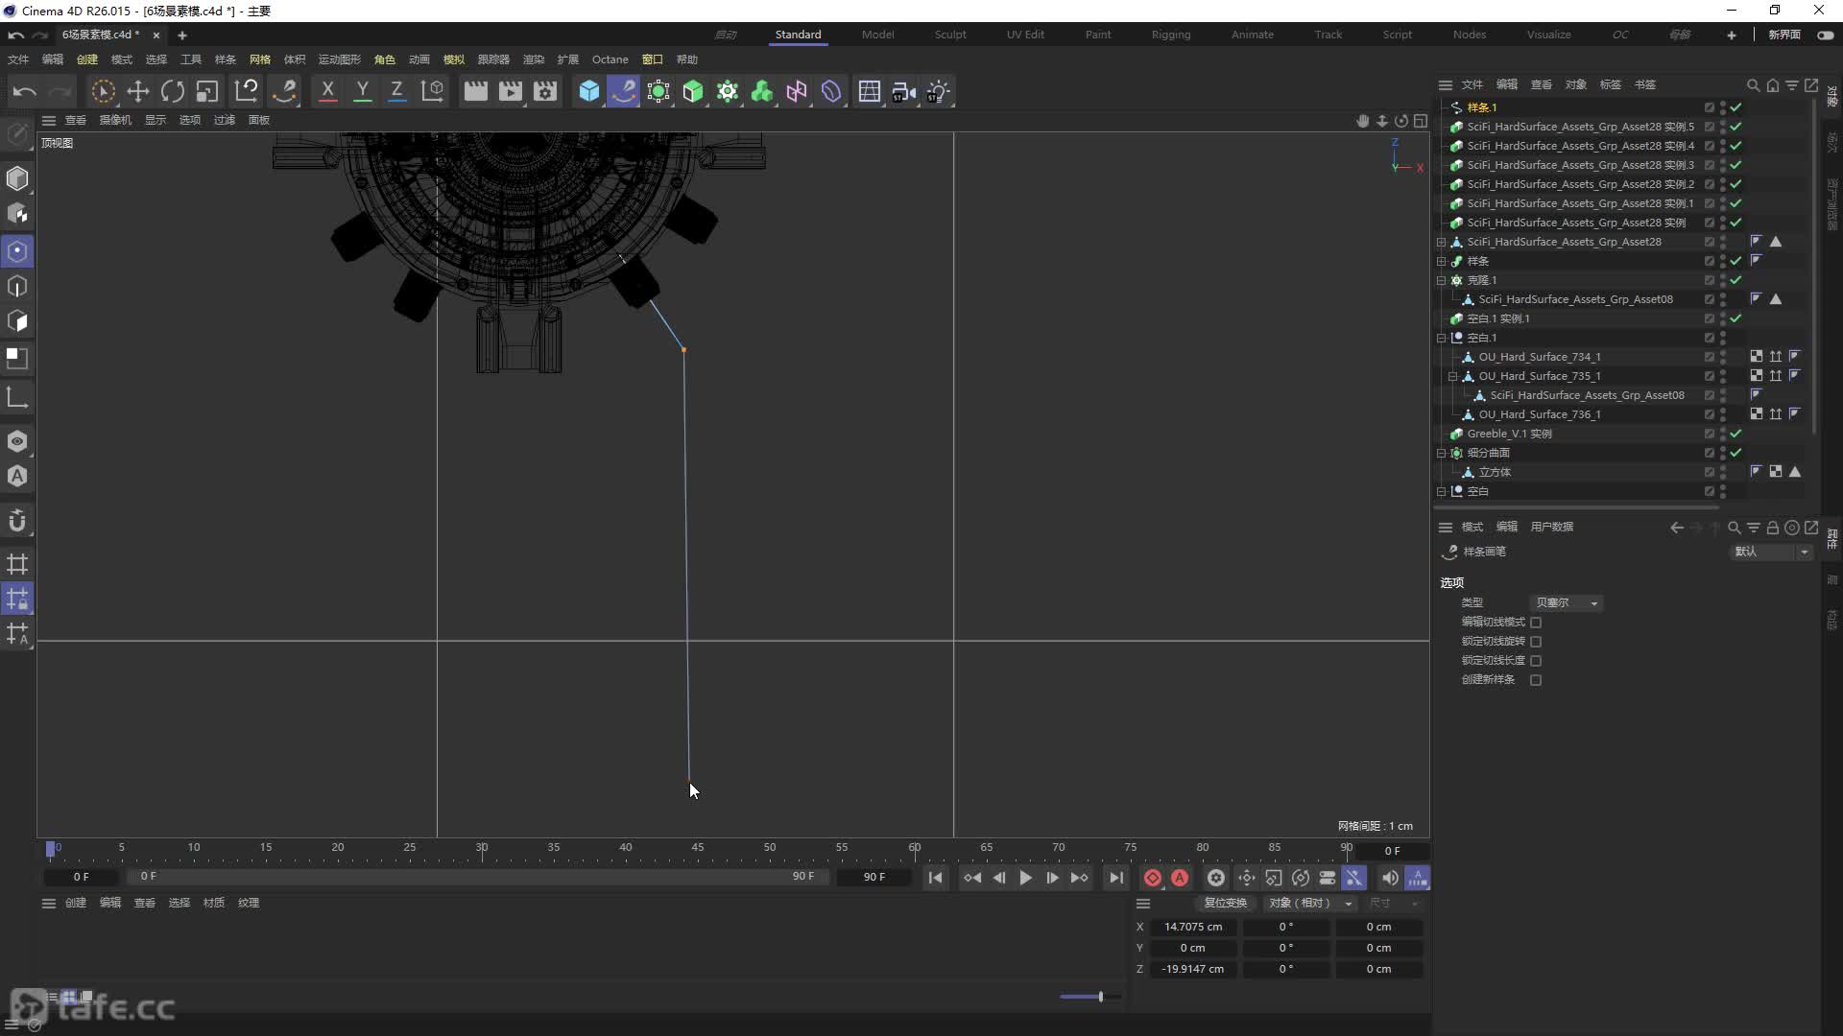The width and height of the screenshot is (1843, 1036).
Task: Toggle Z axis lock
Action: point(396,92)
